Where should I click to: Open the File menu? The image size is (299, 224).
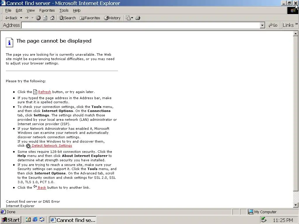pos(8,10)
